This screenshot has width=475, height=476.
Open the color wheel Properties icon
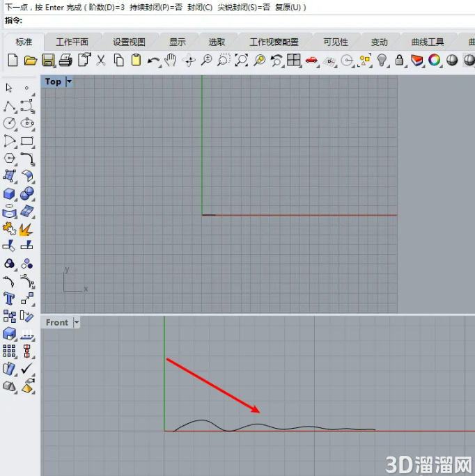435,60
